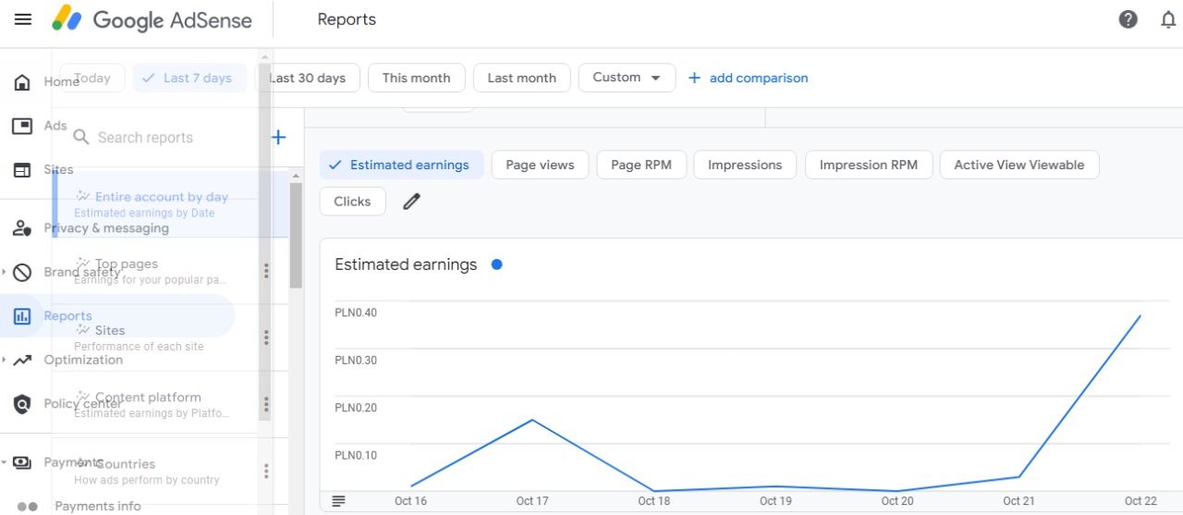Viewport: 1183px width, 515px height.
Task: Open the hamburger main menu
Action: click(23, 19)
